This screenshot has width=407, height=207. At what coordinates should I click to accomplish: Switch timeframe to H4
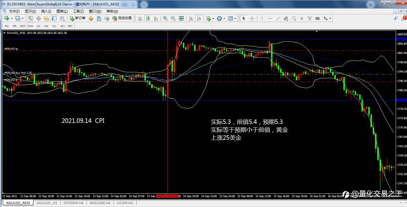(x=46, y=26)
